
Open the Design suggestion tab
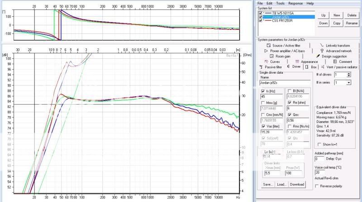click(333, 56)
